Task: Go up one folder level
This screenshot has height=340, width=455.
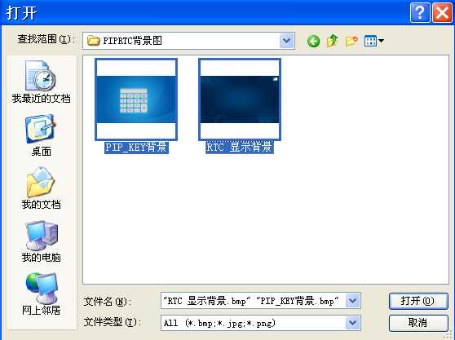Action: 332,41
